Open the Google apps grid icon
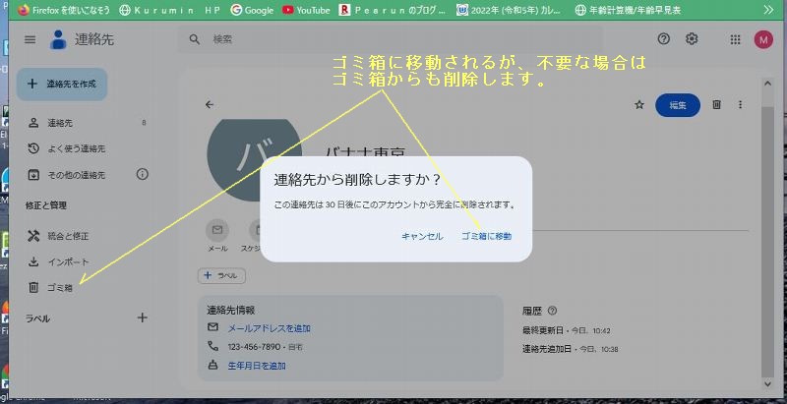 pos(735,39)
